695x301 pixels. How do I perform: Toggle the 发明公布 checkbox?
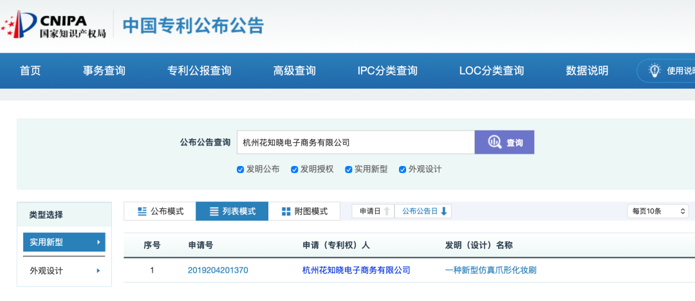(240, 169)
